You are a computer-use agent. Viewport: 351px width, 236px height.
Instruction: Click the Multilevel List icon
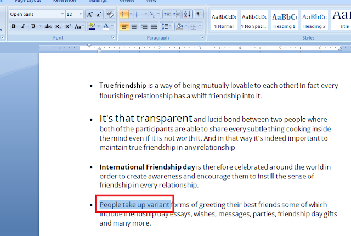tap(155, 15)
